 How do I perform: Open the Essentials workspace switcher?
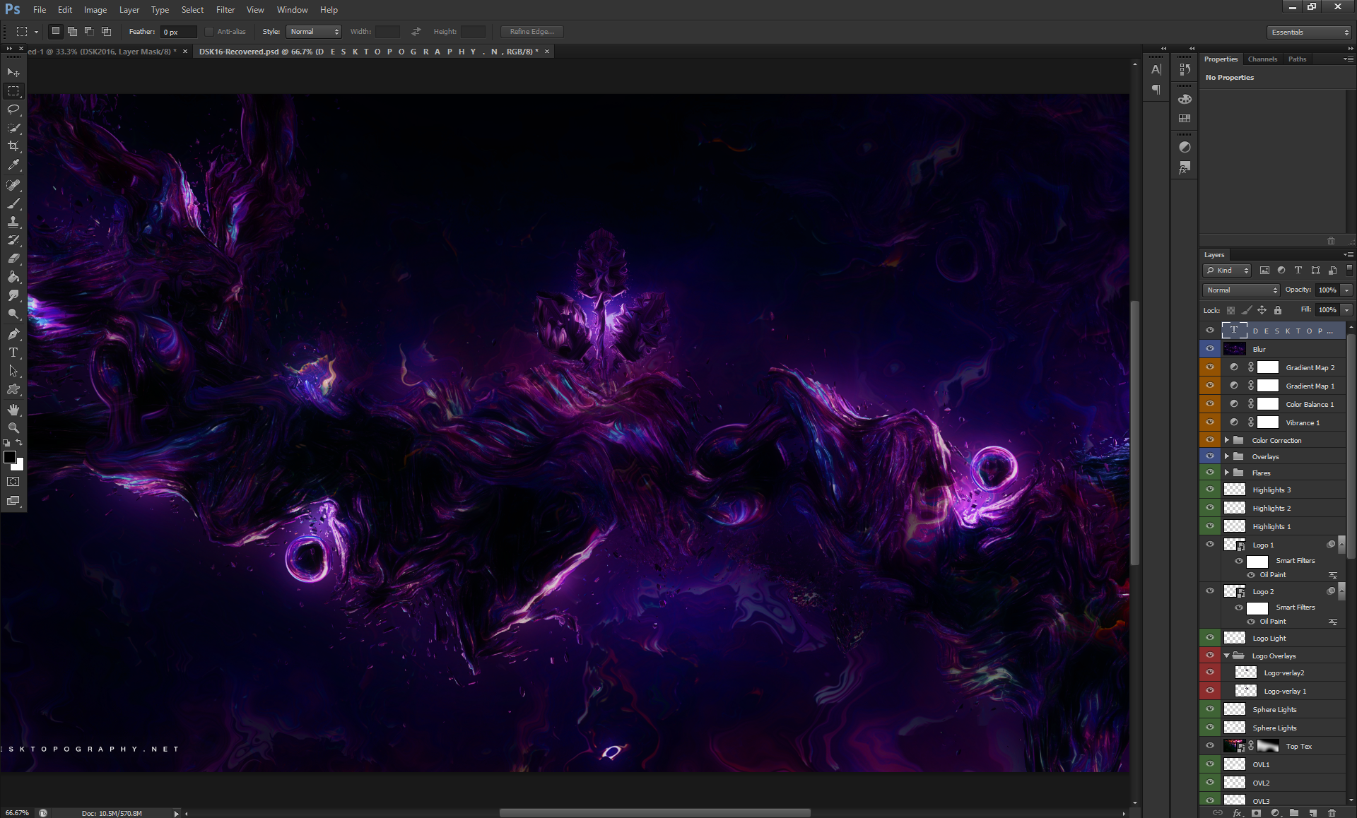coord(1310,32)
